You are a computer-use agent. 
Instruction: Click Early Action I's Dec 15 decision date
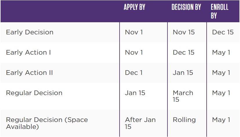183,52
